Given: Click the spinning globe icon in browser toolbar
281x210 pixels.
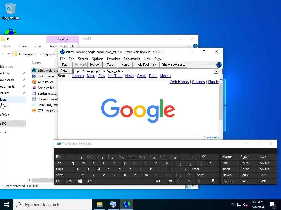Looking at the screenshot, I should pyautogui.click(x=219, y=65).
